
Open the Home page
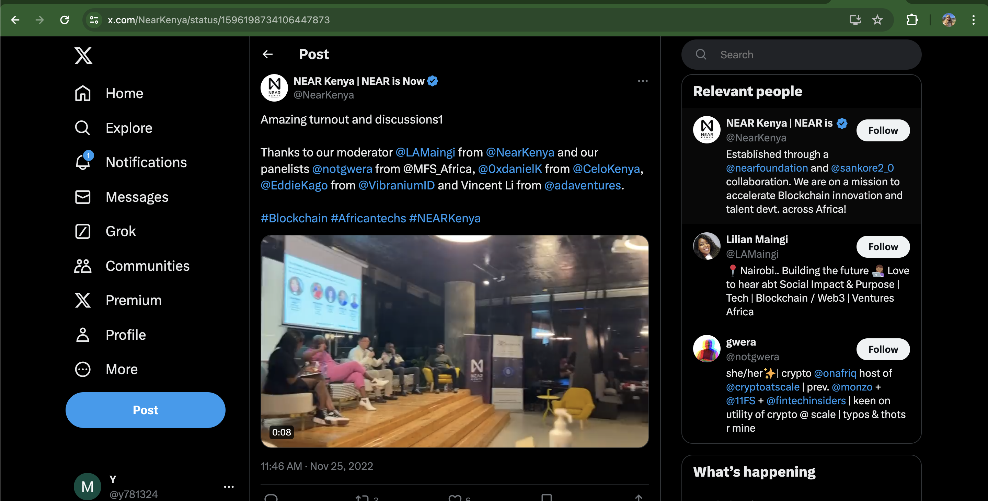click(x=109, y=94)
